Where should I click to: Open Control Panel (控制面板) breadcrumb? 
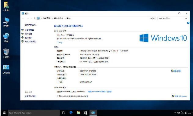tap(46, 18)
